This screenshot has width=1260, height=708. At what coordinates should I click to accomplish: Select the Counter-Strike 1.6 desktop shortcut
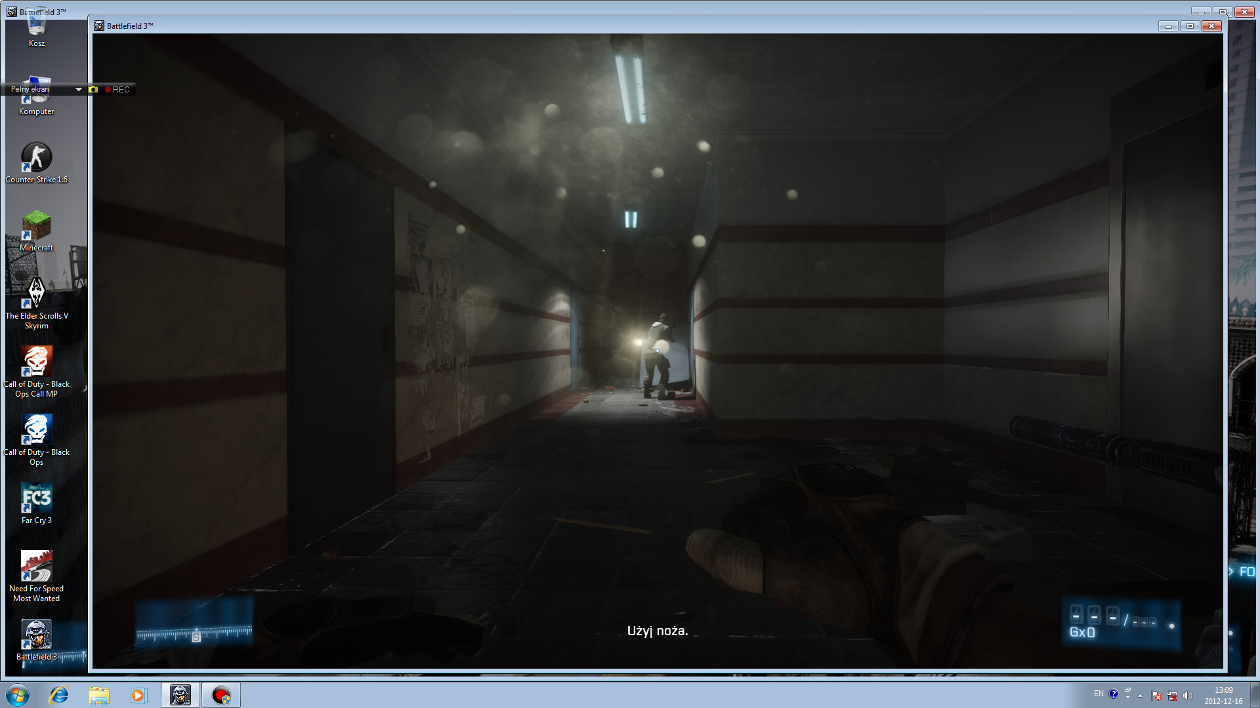point(37,163)
